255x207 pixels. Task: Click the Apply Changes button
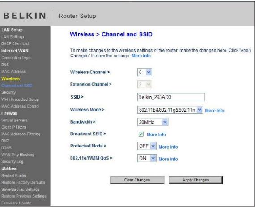(x=195, y=180)
